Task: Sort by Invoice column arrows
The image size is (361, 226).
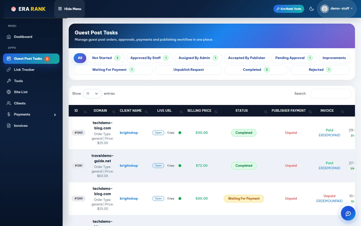Action: pos(342,112)
